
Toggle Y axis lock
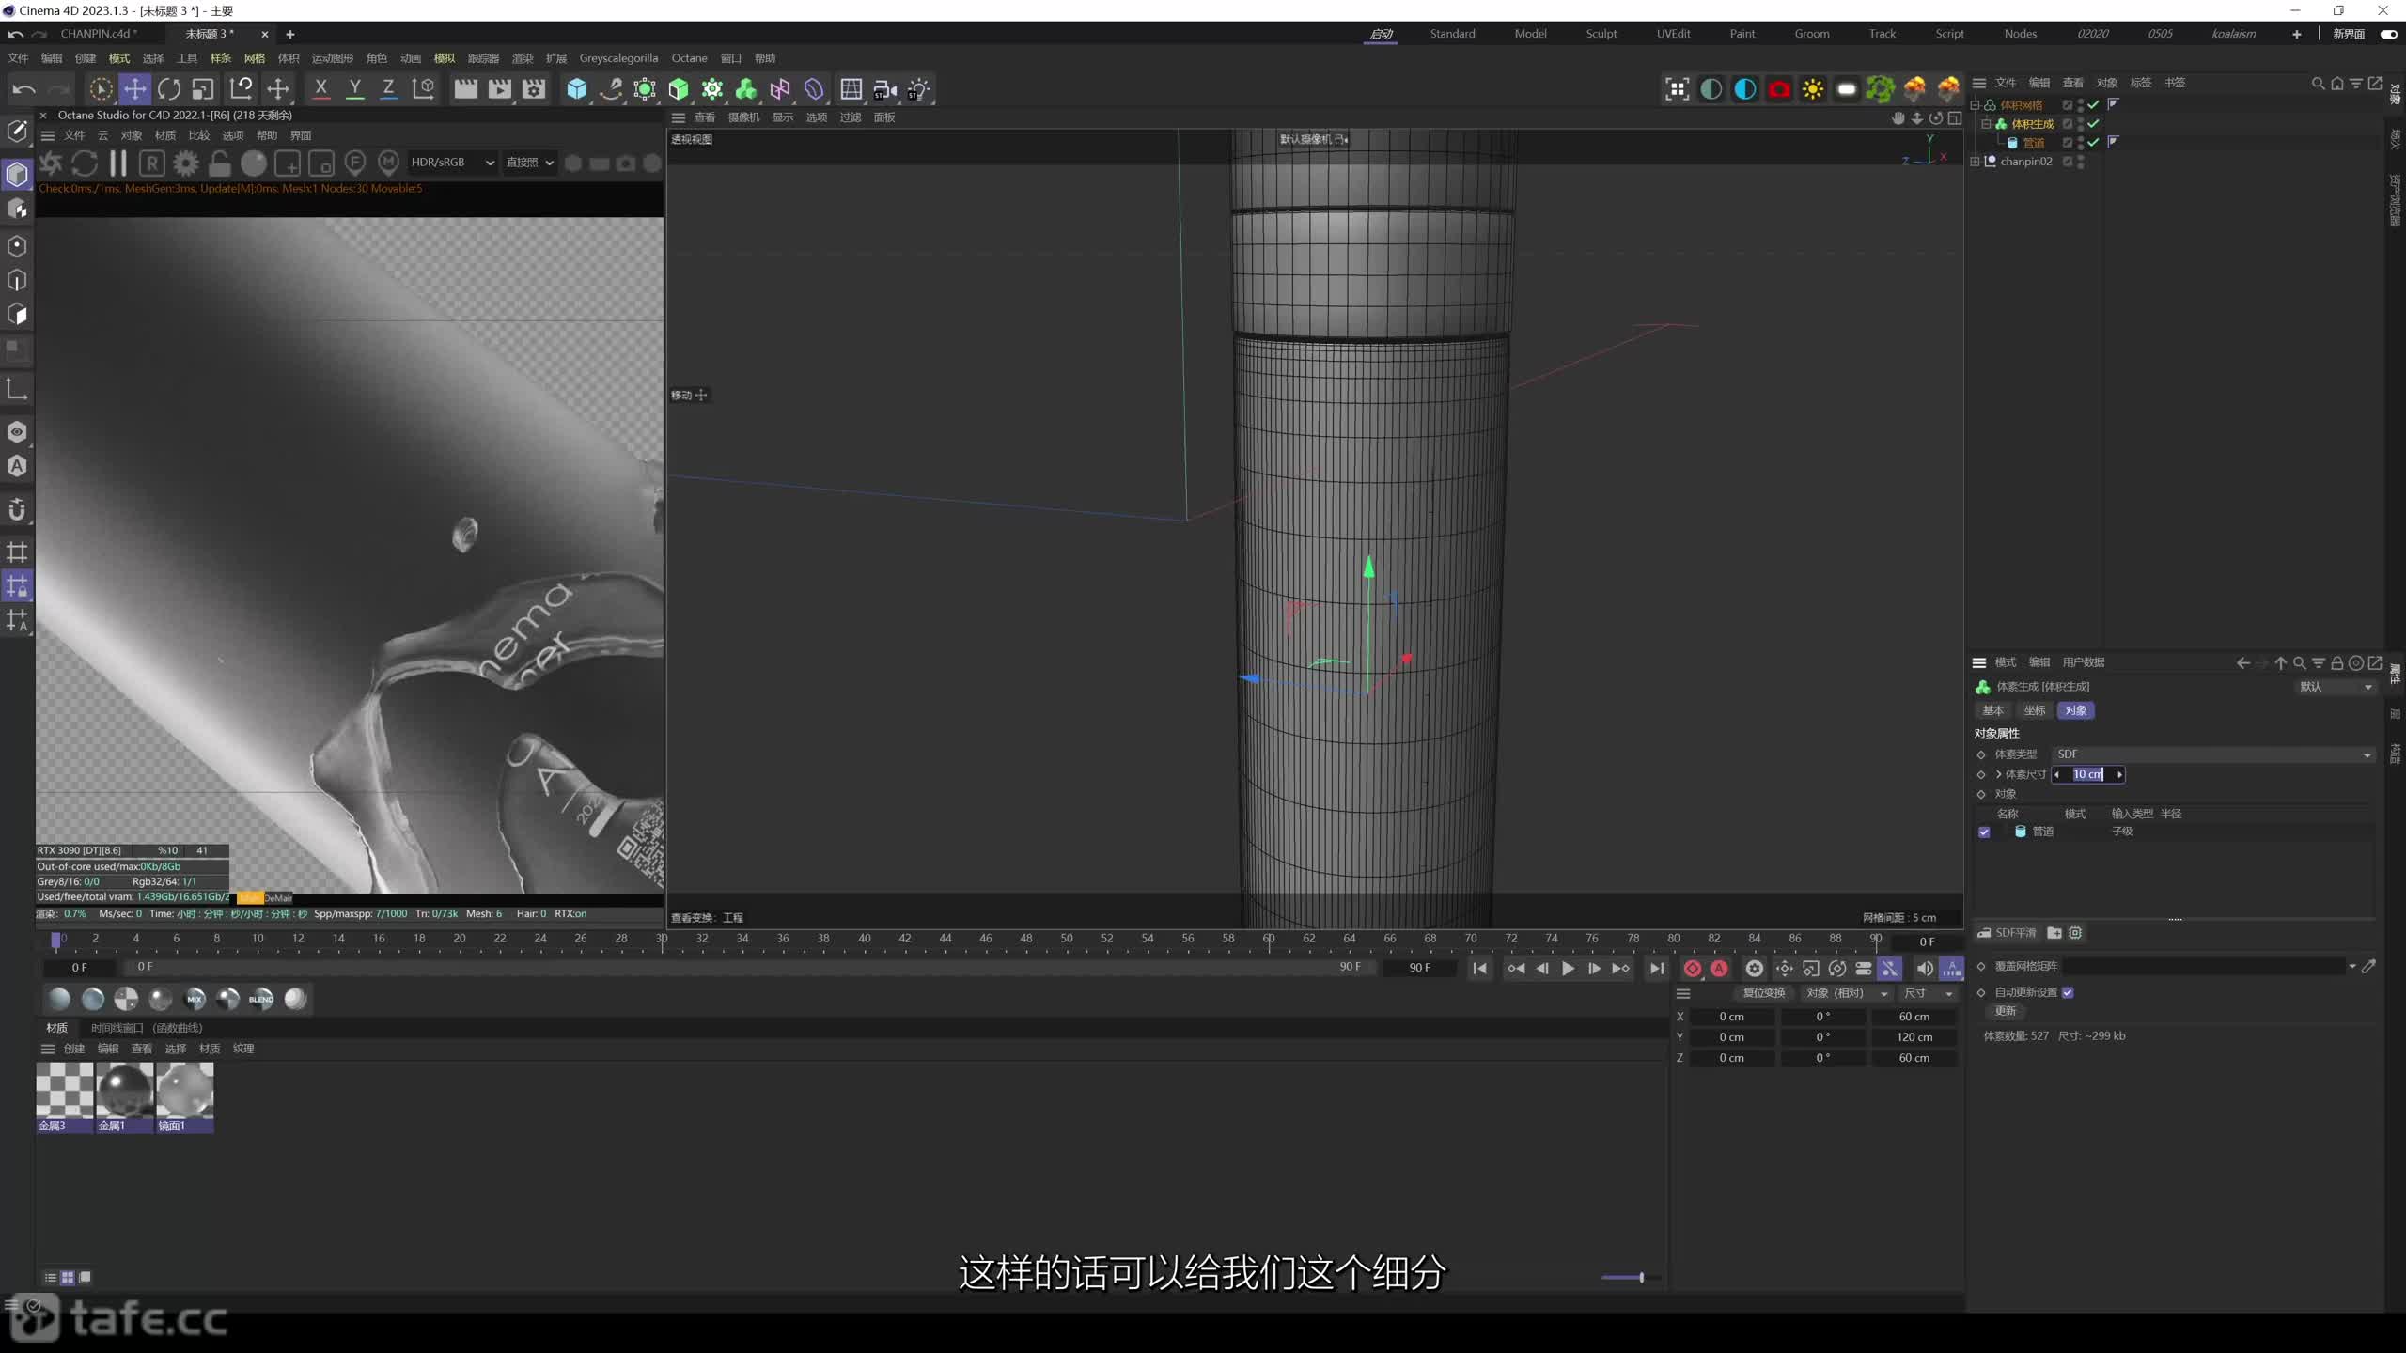[354, 89]
